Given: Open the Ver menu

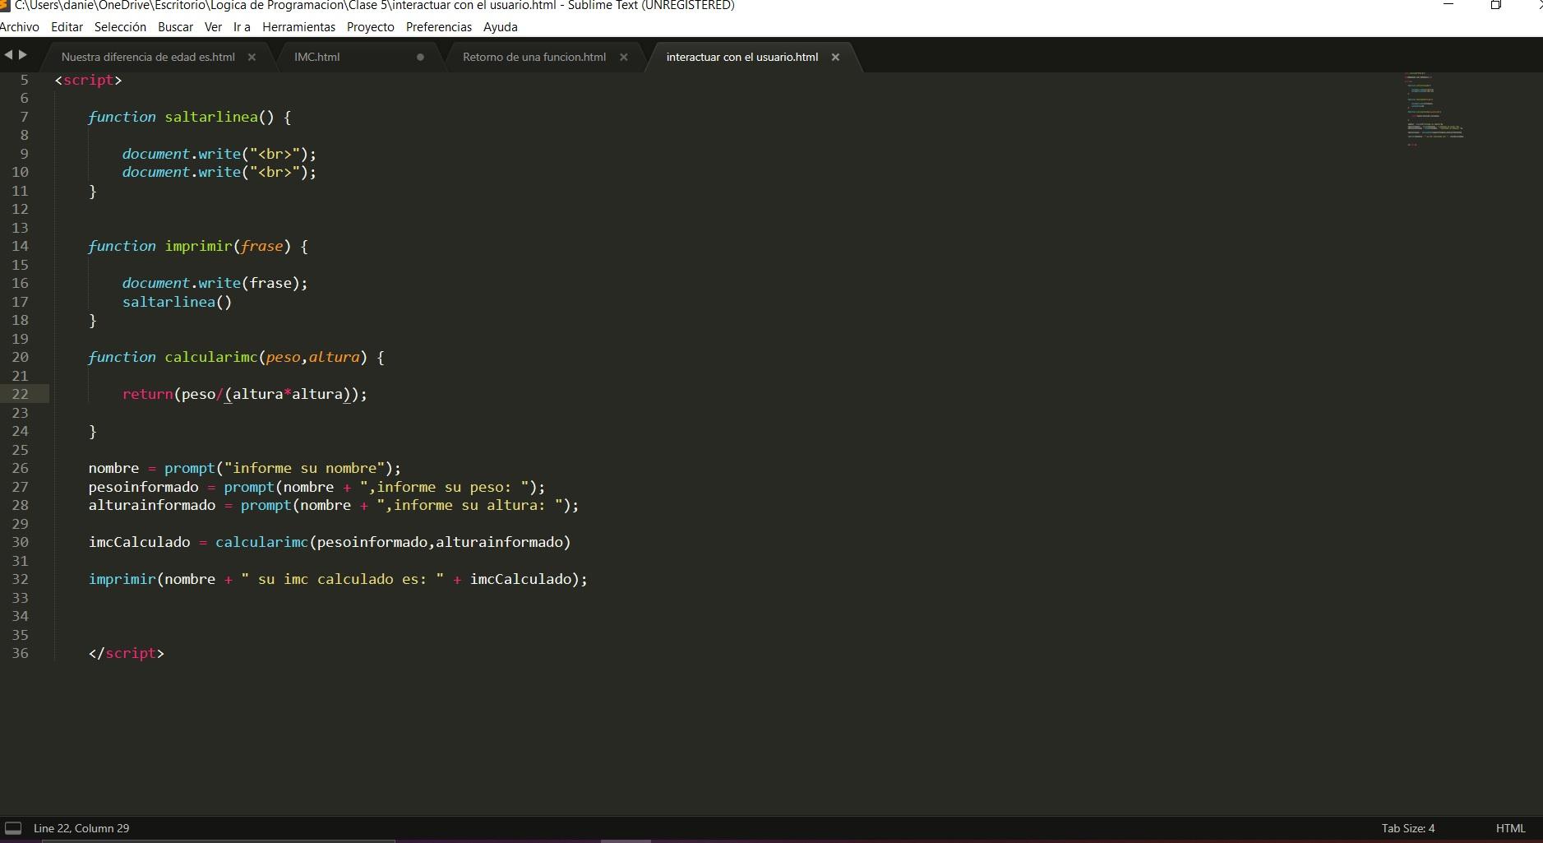Looking at the screenshot, I should coord(213,27).
